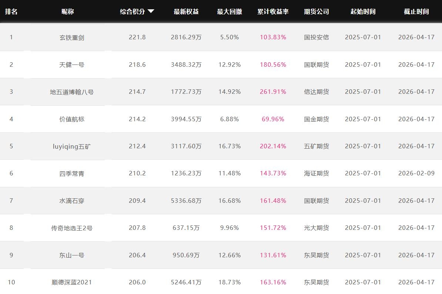
Task: Click the 昵称 column header
Action: [x=68, y=11]
